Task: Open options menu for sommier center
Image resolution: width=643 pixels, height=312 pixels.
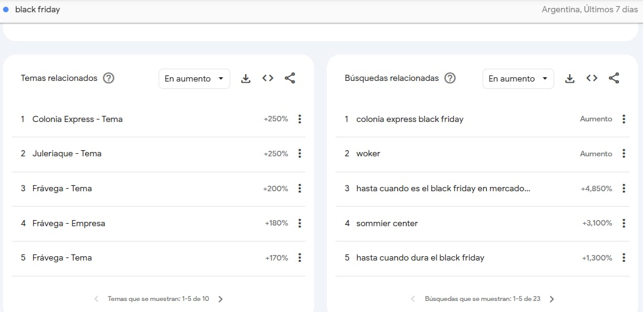Action: (624, 223)
